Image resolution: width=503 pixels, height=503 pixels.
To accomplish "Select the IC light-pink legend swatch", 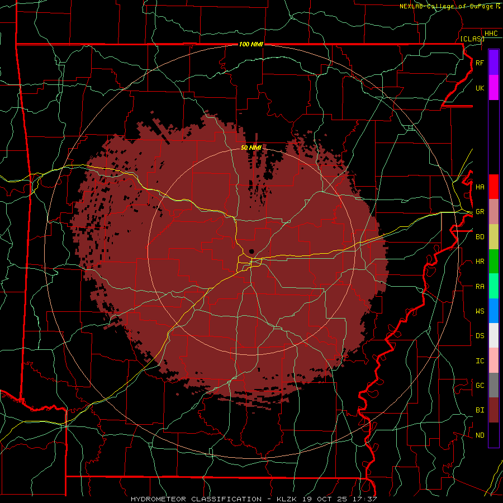I will click(493, 360).
